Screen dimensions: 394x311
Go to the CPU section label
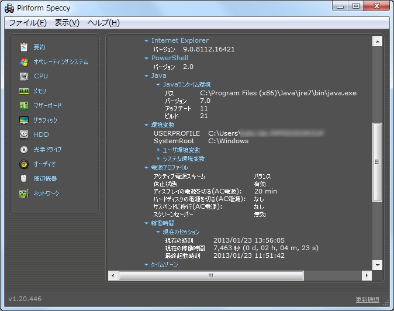coord(41,76)
